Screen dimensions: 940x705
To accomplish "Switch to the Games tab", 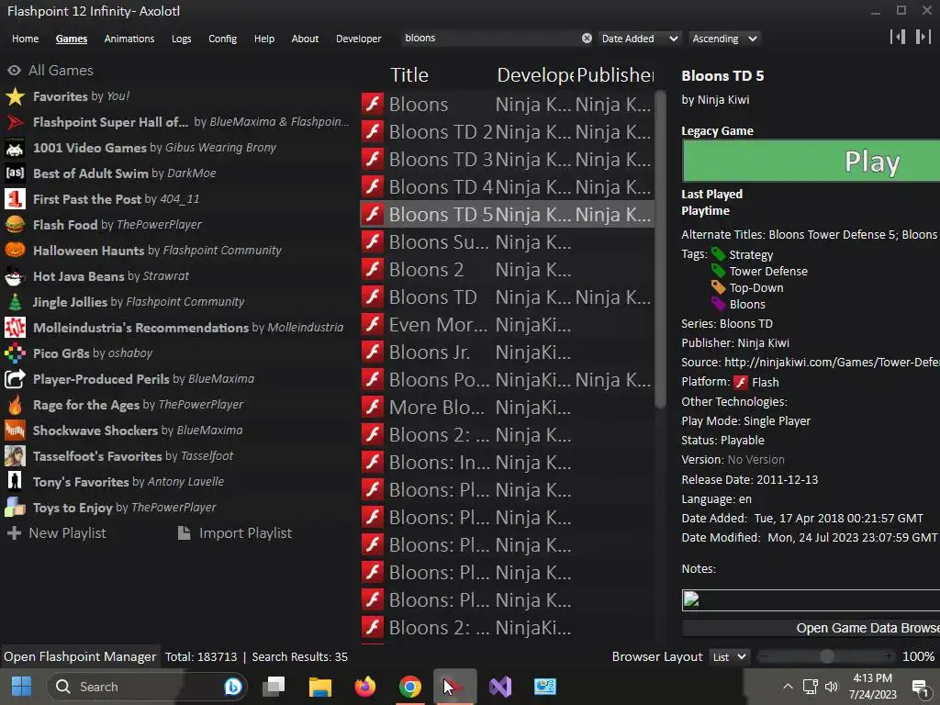I will point(72,39).
